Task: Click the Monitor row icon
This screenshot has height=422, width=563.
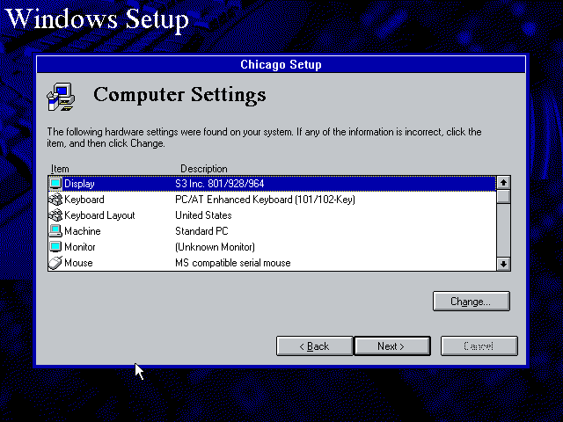Action: (55, 246)
